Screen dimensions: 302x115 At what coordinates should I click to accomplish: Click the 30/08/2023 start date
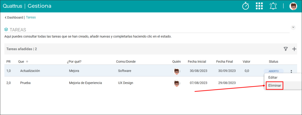(198, 71)
